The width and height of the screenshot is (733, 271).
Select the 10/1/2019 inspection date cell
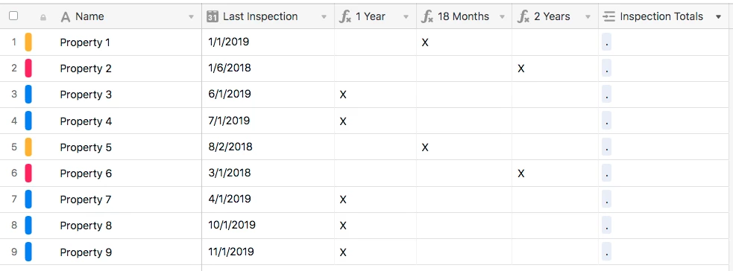268,226
